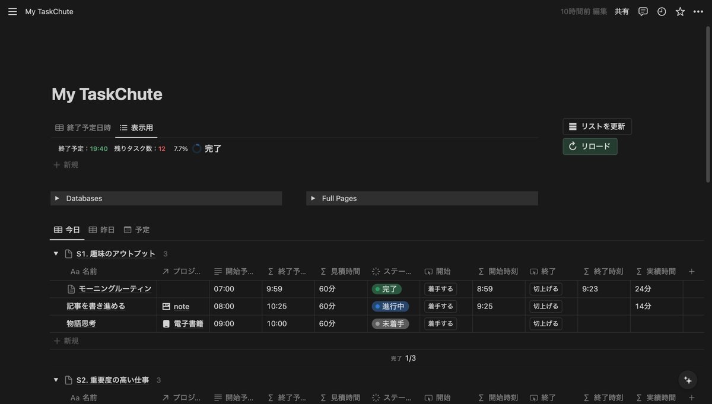Click the 9:23 end time cell

coord(603,290)
